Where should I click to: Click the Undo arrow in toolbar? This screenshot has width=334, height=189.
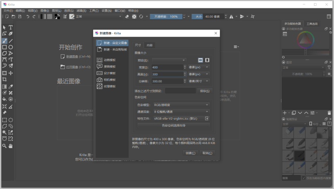tap(28, 16)
